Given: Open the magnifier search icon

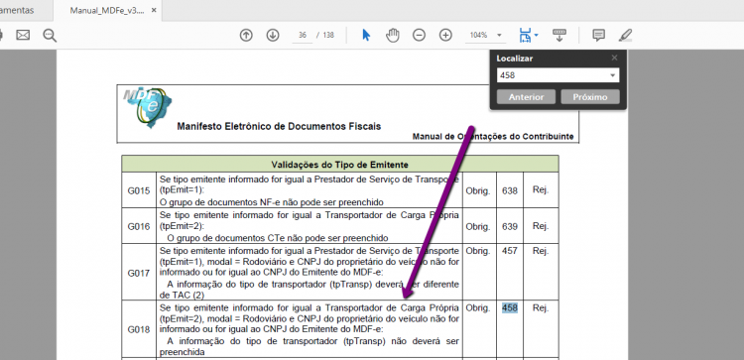Looking at the screenshot, I should [x=50, y=35].
